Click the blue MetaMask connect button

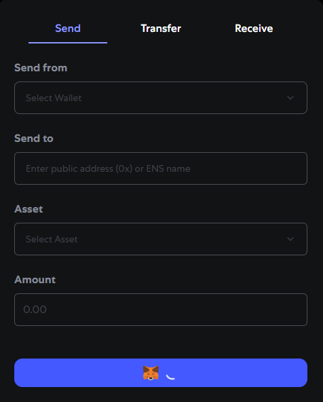(161, 373)
